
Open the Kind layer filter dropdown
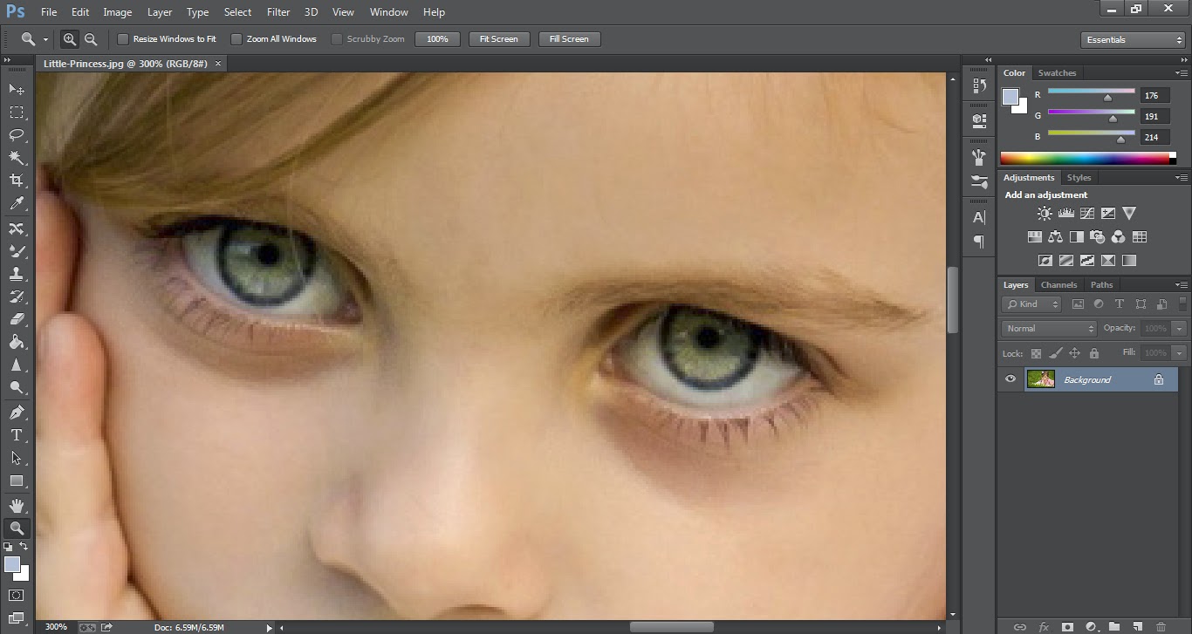tap(1031, 304)
